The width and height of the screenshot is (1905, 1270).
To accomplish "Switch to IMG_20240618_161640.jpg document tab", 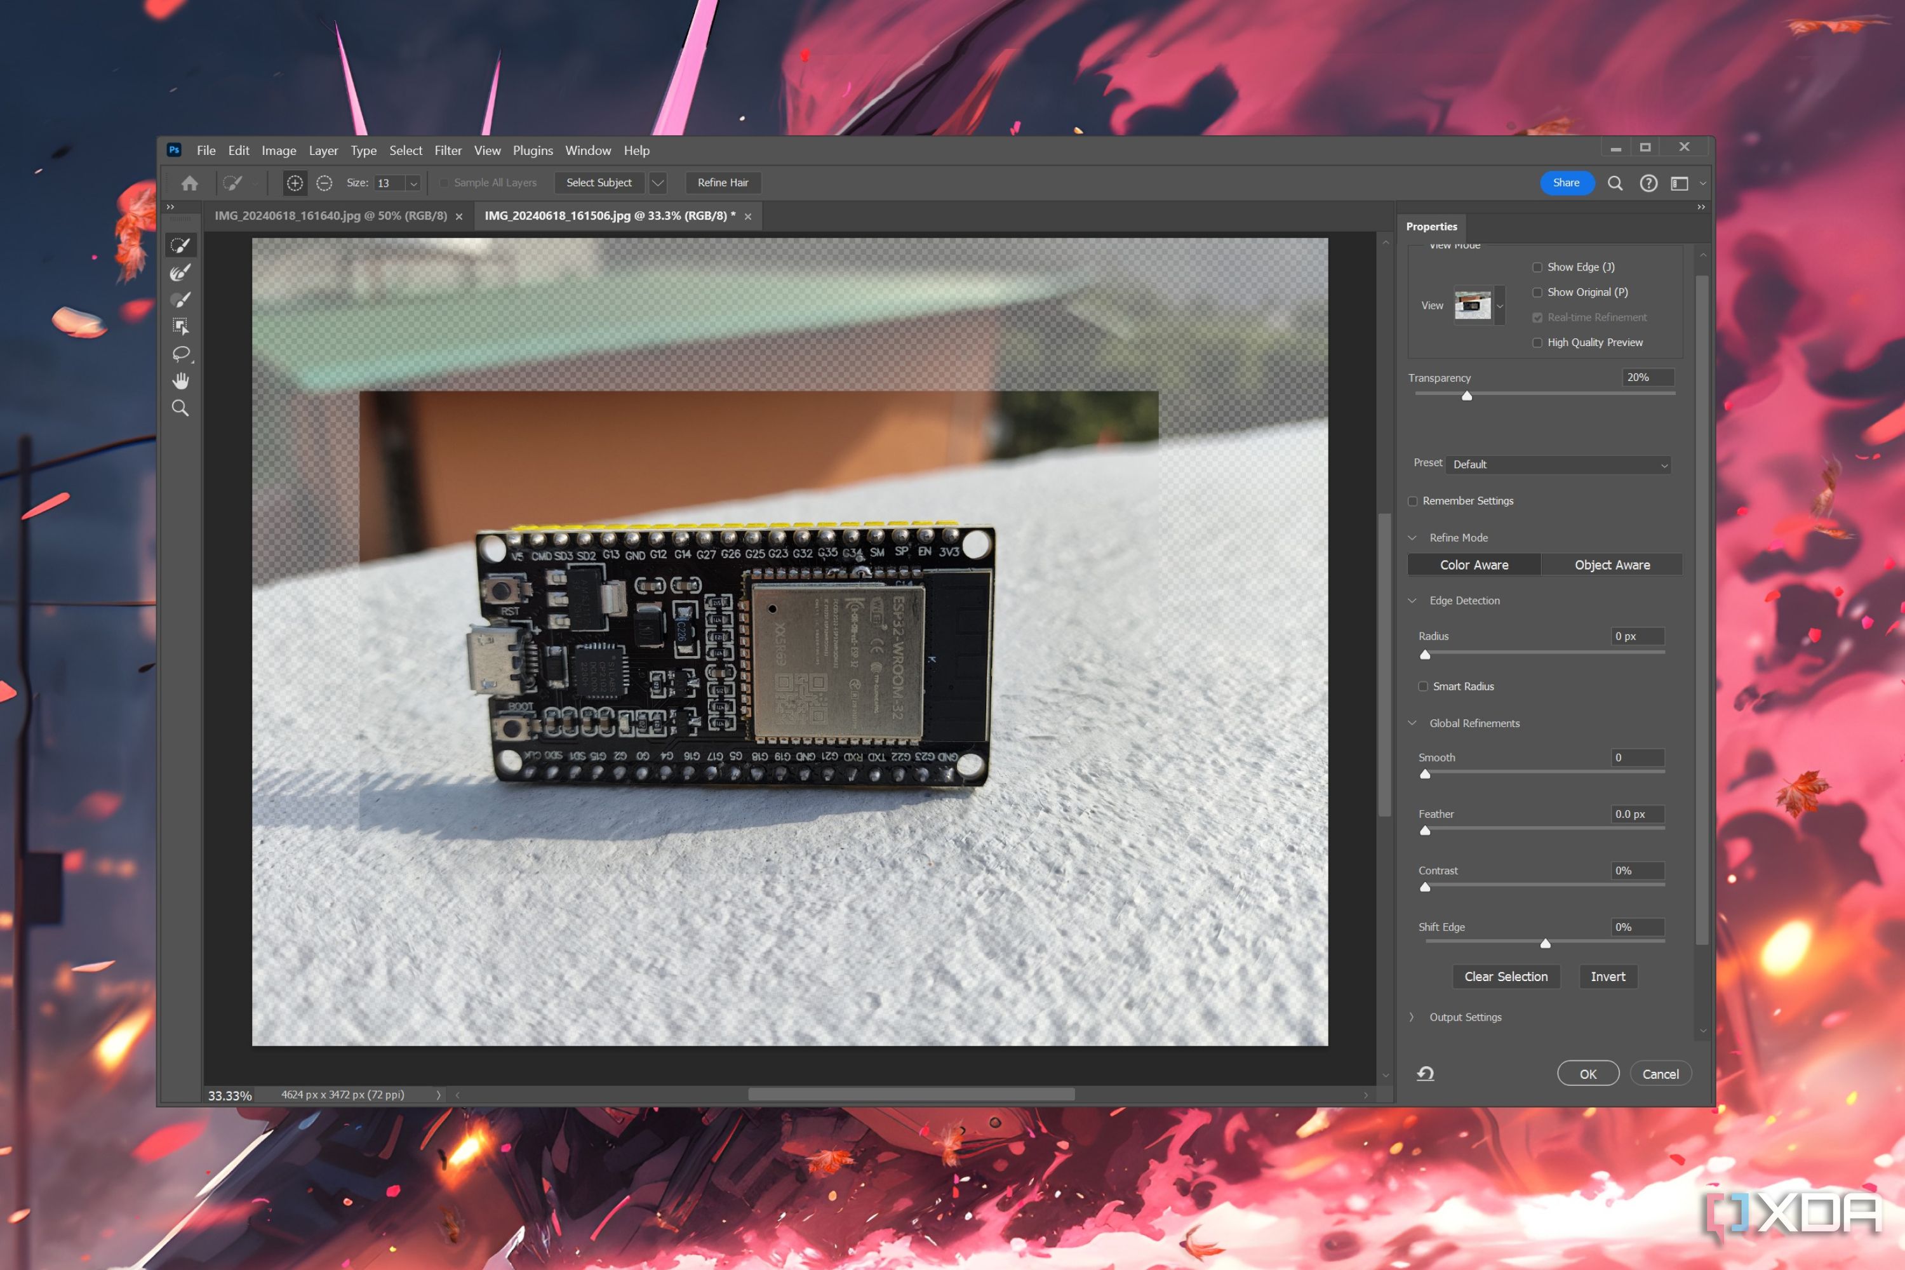I will tap(330, 217).
